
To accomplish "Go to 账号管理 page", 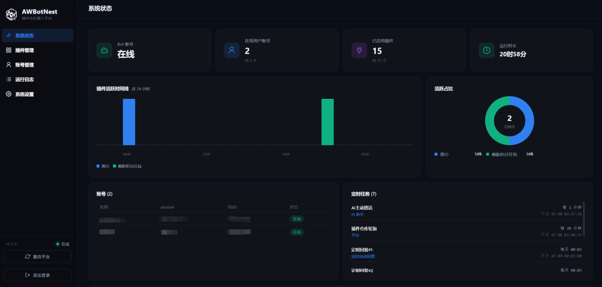I will pyautogui.click(x=38, y=64).
